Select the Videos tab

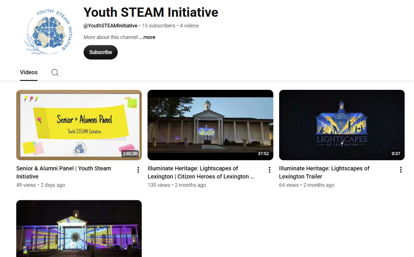(x=29, y=72)
